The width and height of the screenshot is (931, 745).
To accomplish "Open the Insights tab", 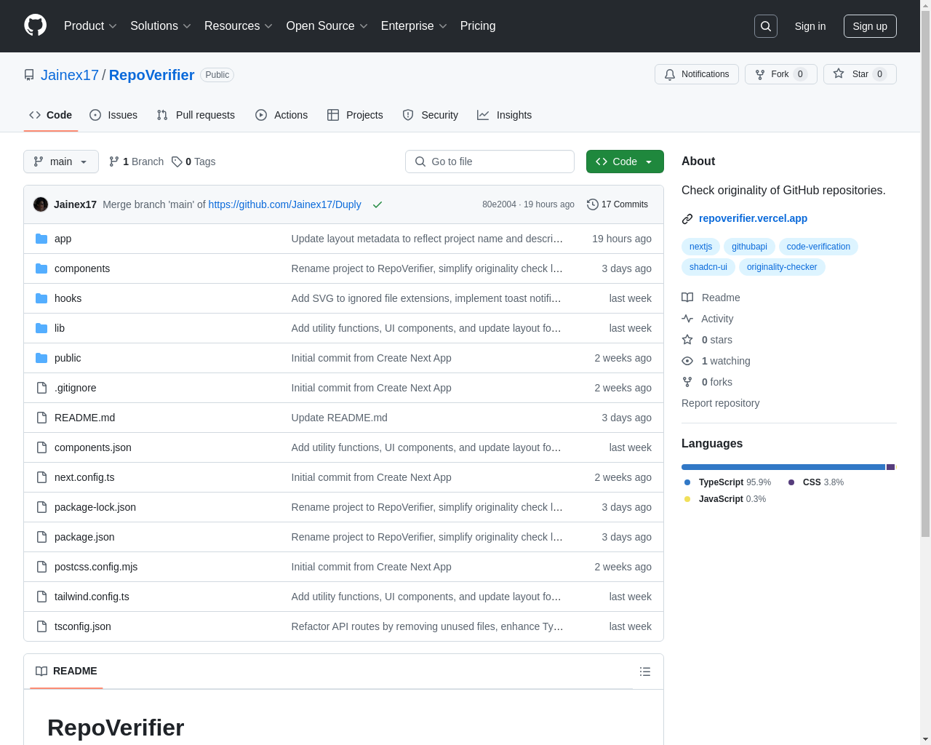I will coord(505,115).
